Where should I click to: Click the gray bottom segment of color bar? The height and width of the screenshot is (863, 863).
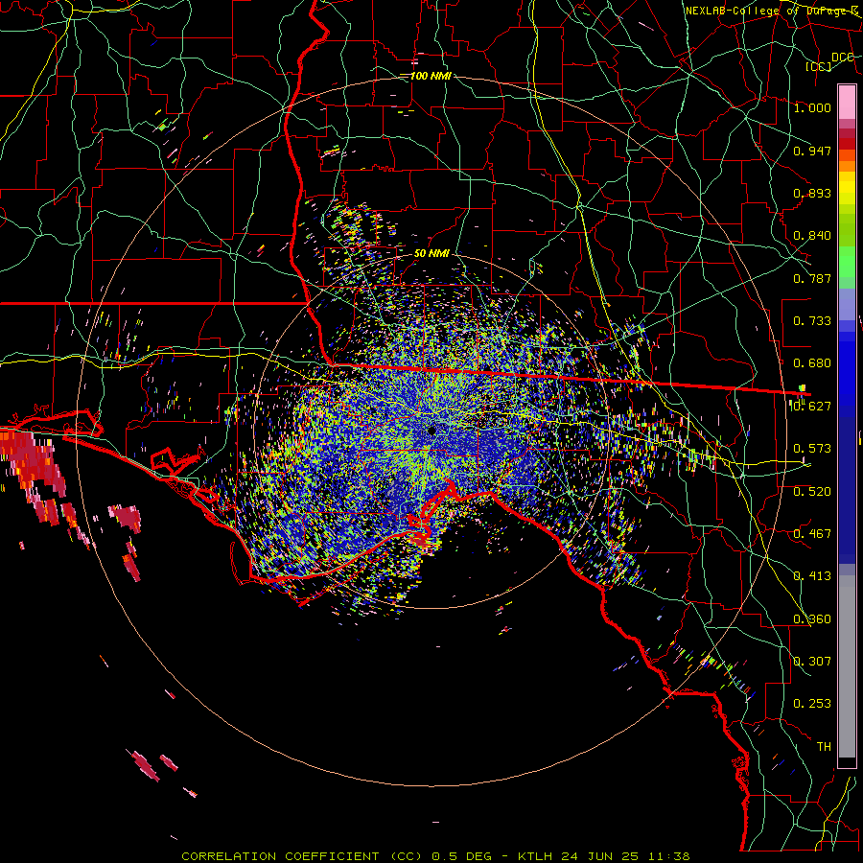[847, 666]
